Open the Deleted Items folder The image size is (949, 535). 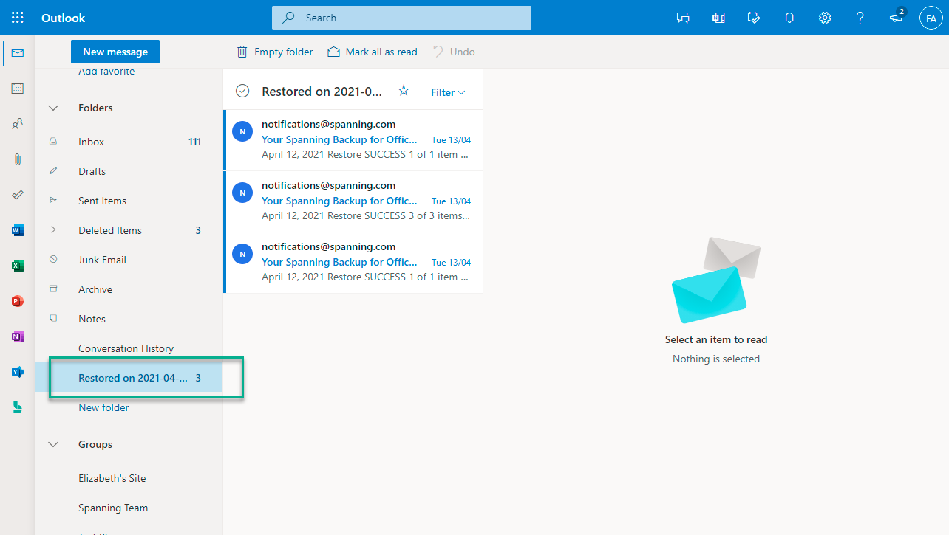click(129, 230)
